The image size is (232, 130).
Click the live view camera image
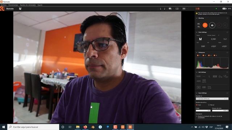(x=97, y=68)
